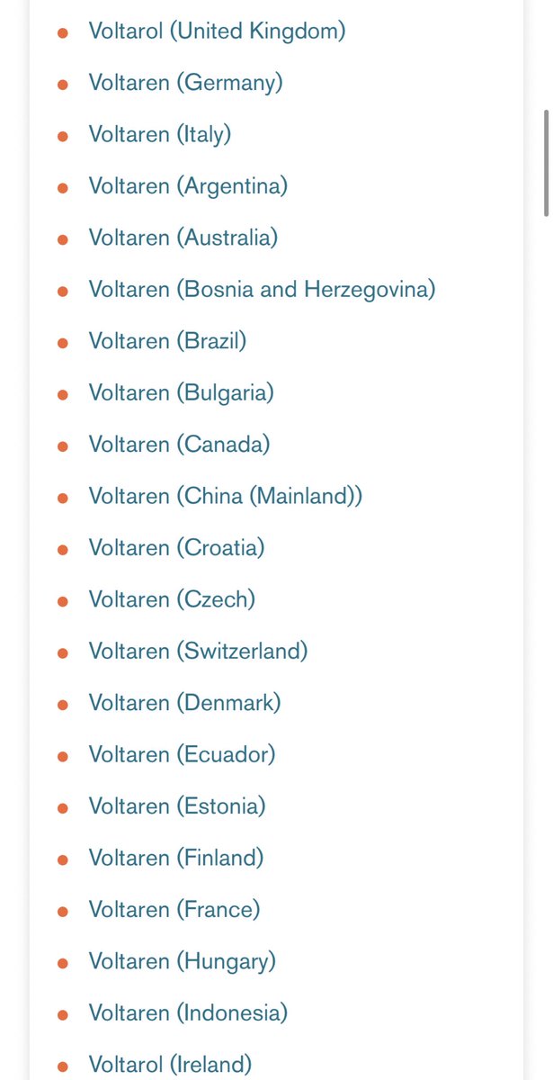This screenshot has height=1080, width=553.
Task: Go to Voltaren (Australia)
Action: coord(183,238)
